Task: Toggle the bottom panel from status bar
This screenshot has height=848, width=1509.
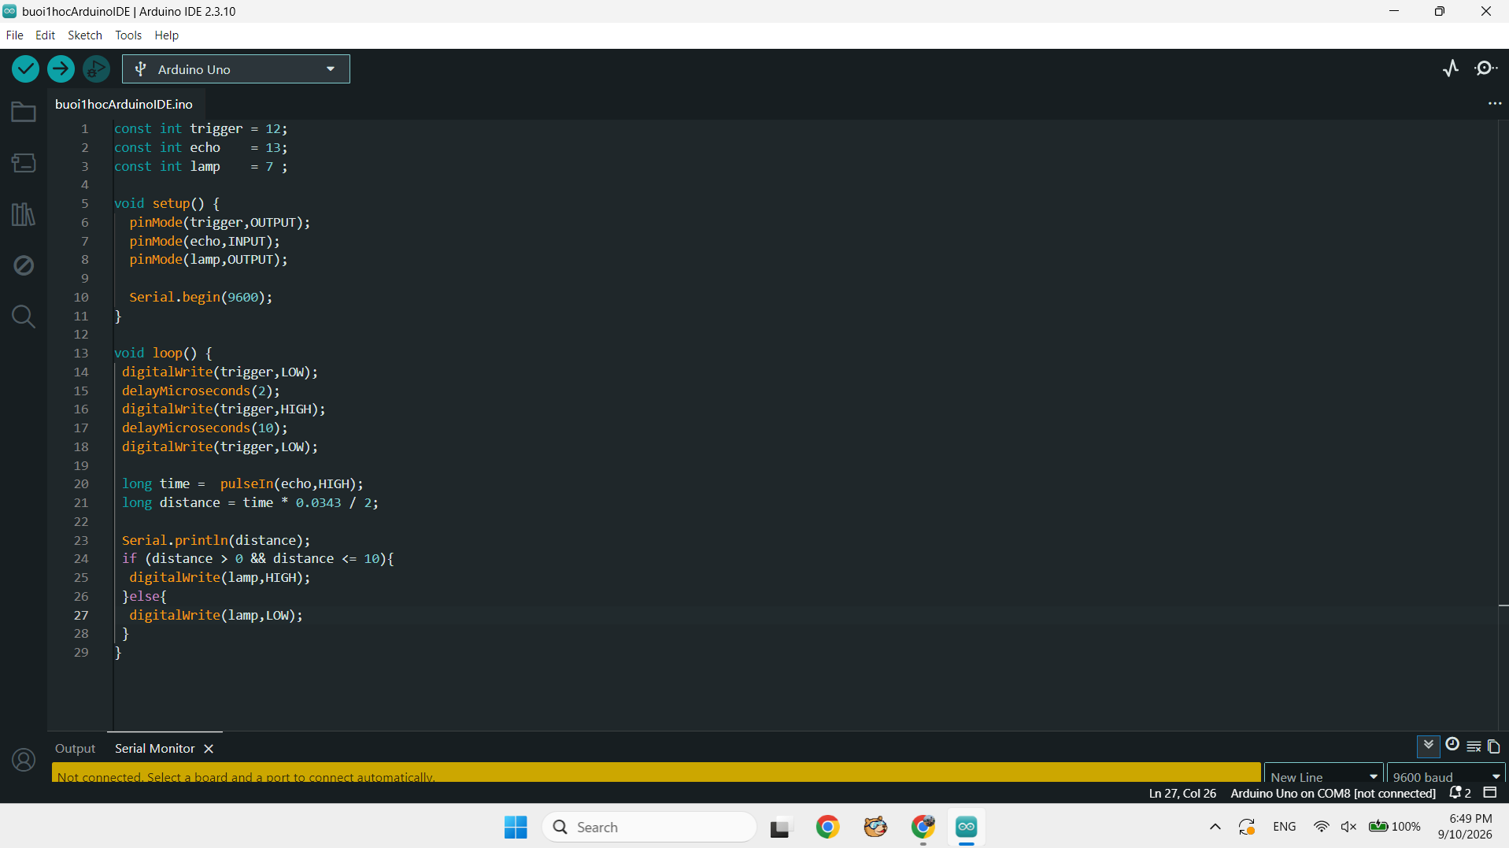Action: click(x=1490, y=793)
